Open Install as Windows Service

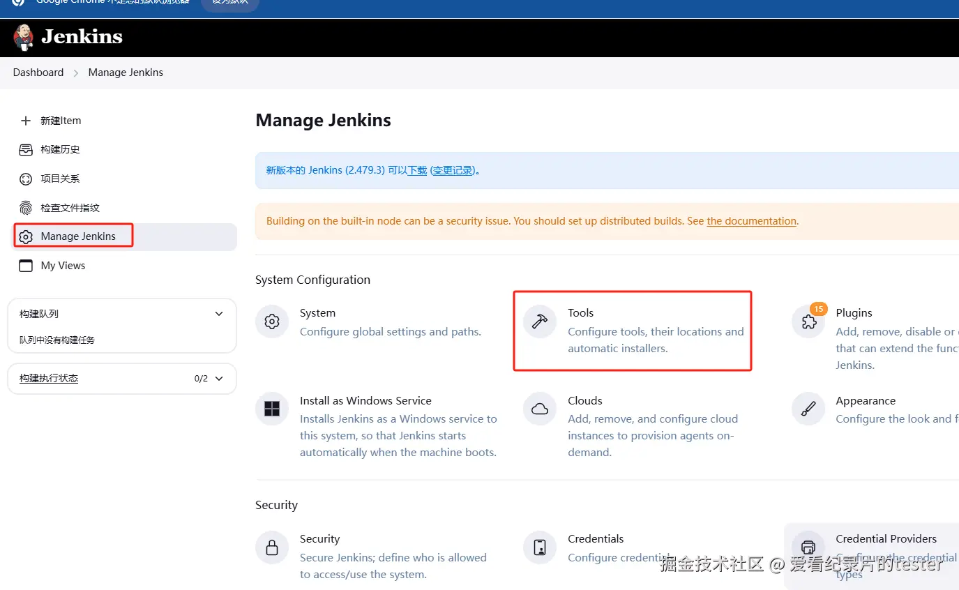(x=365, y=401)
